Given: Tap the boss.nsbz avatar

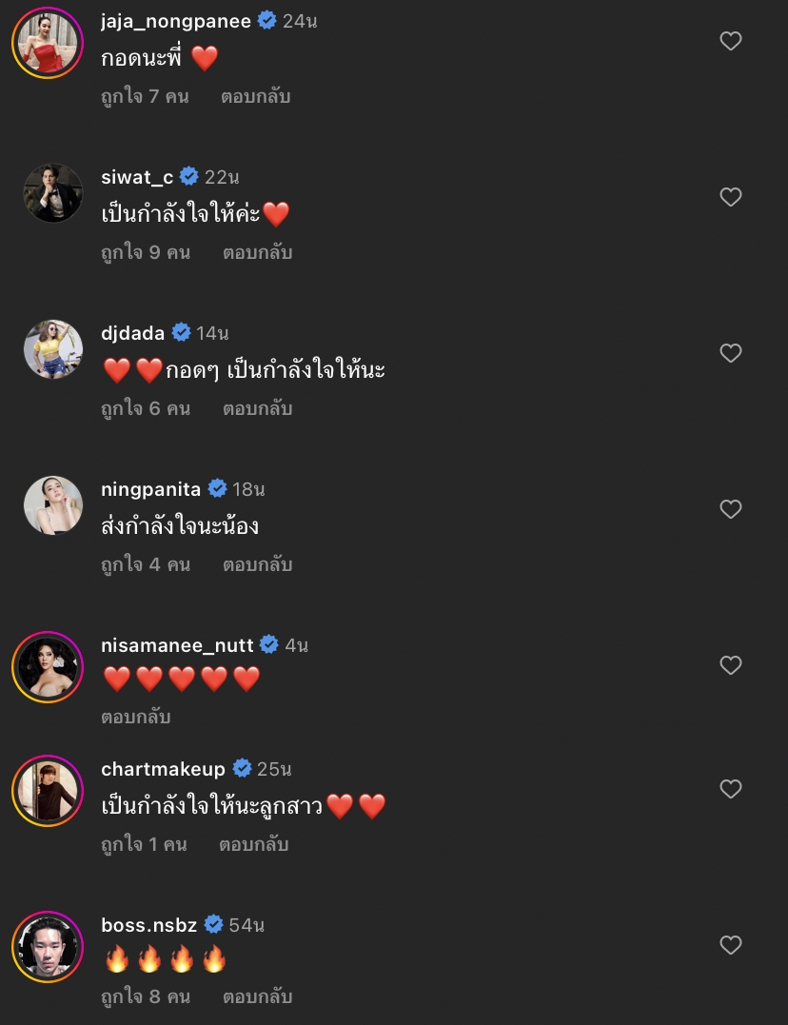Looking at the screenshot, I should (x=47, y=946).
